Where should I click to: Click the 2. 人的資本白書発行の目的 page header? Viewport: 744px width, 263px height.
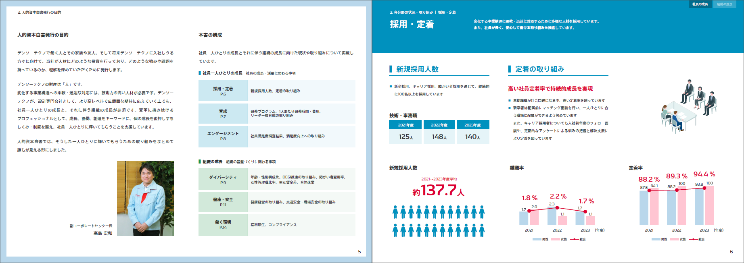[39, 12]
